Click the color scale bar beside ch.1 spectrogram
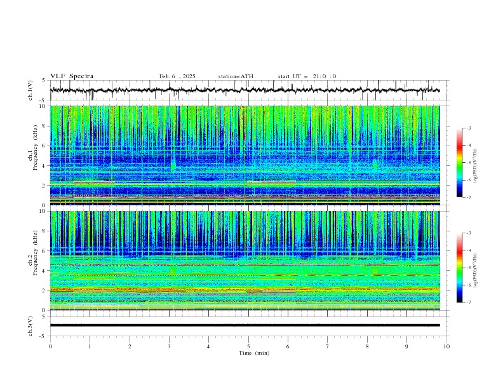 tap(459, 163)
